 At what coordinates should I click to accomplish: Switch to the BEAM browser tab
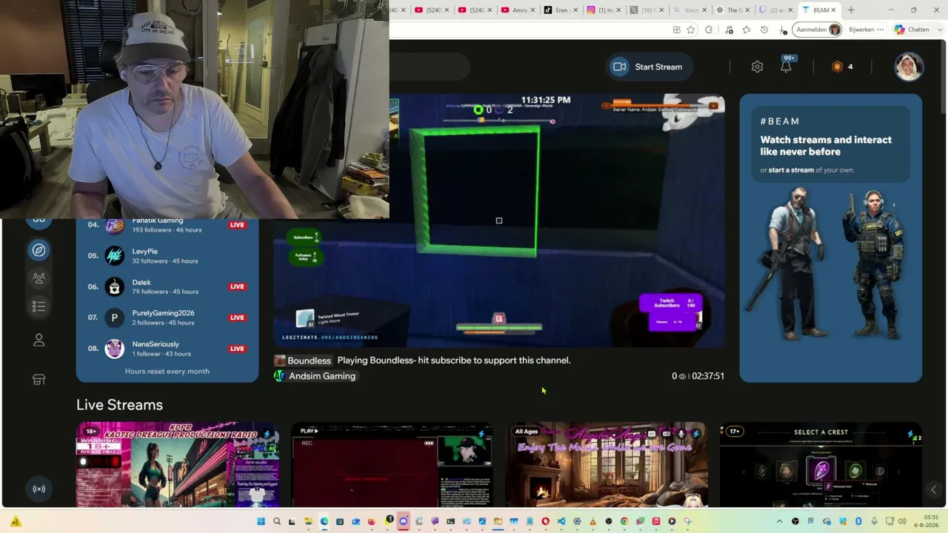tap(821, 10)
